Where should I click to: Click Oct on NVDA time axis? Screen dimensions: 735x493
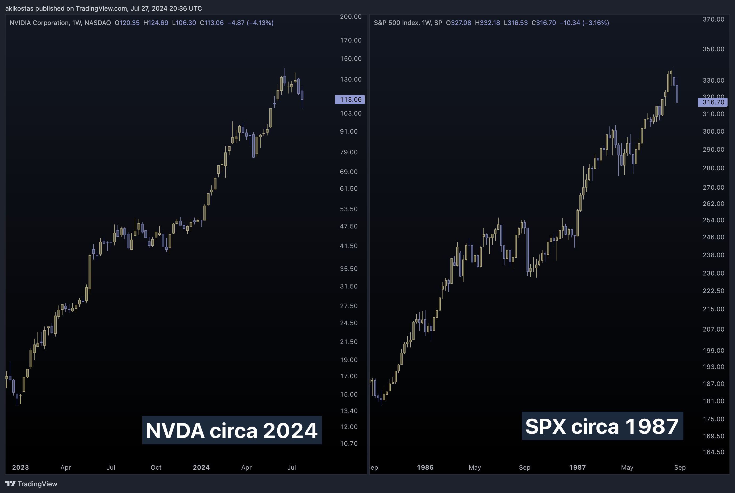pyautogui.click(x=156, y=467)
